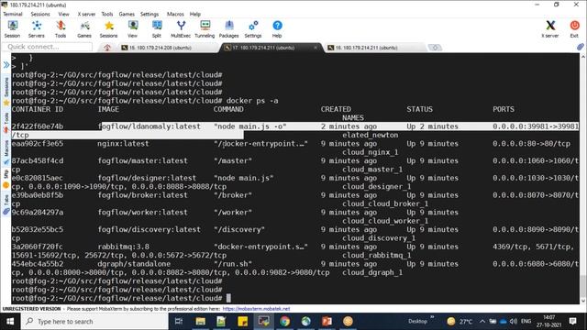Click the Type here to search box

tap(94, 322)
